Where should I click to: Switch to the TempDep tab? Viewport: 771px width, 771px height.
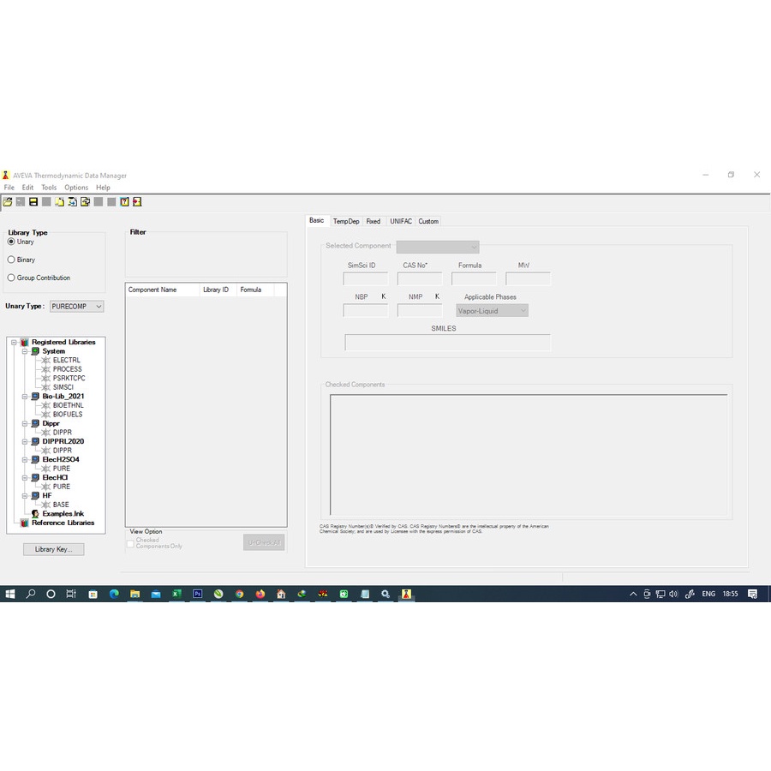tap(346, 221)
